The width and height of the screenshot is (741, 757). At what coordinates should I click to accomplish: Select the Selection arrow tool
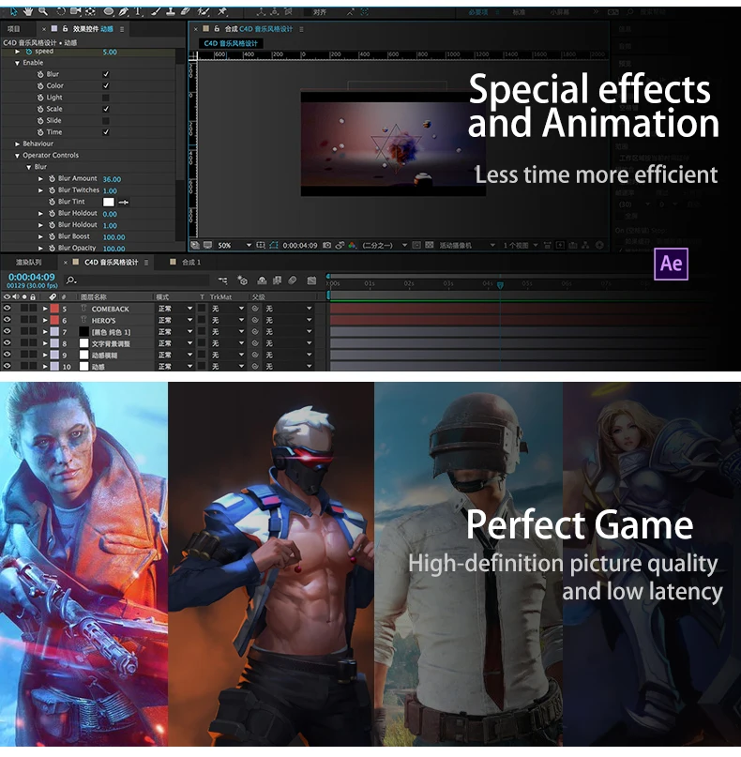[13, 10]
